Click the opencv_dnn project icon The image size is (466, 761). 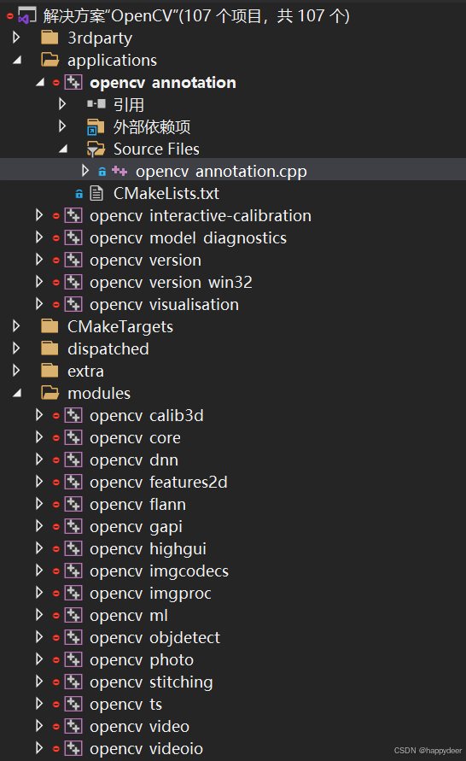pos(73,460)
